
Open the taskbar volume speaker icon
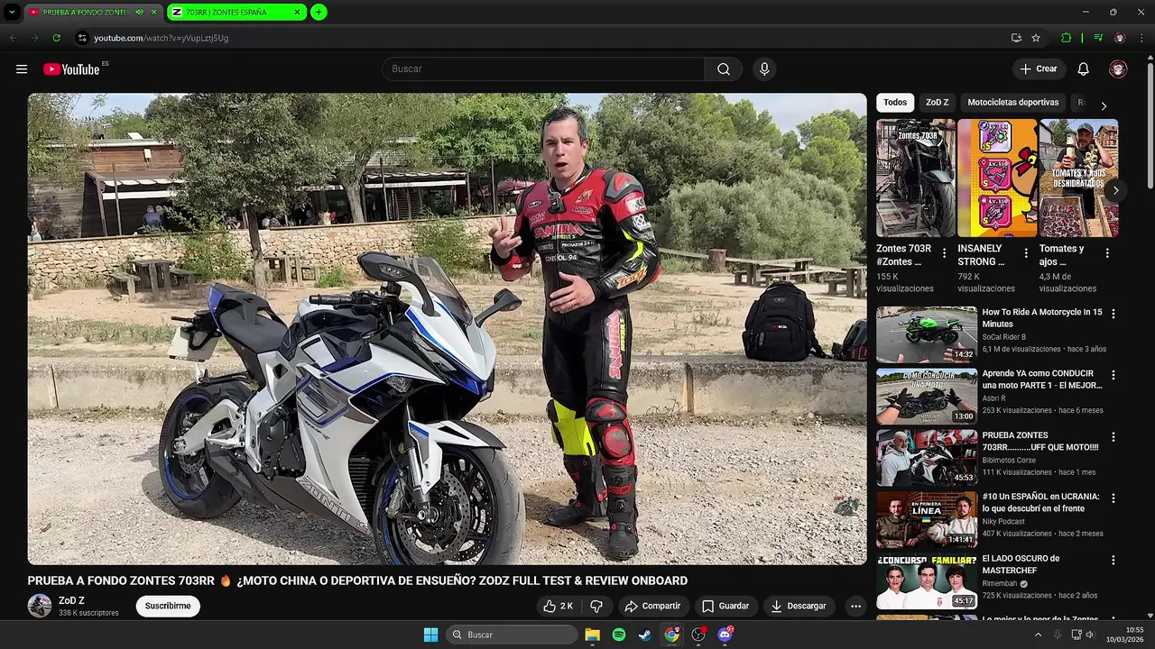[1090, 635]
